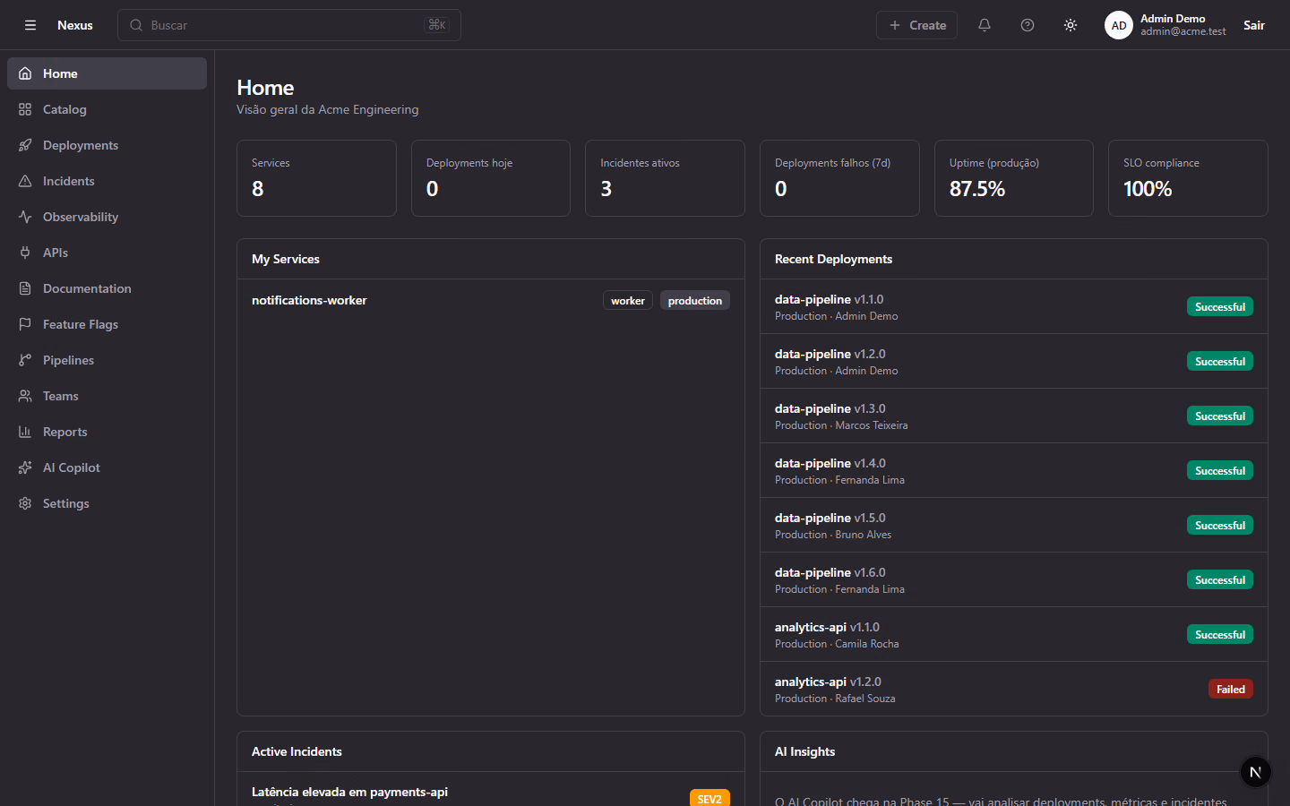The image size is (1290, 806).
Task: Click the Deployments falhos (7d) card
Action: coord(839,178)
